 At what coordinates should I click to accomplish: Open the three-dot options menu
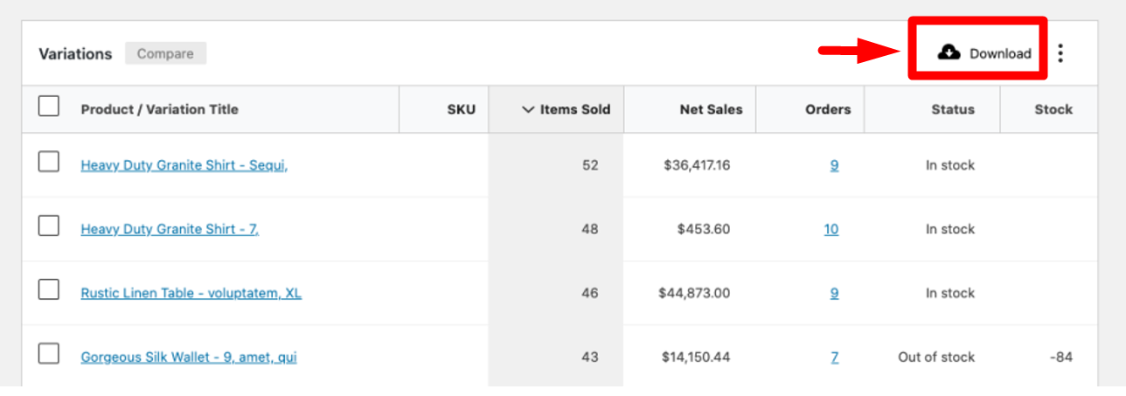[x=1060, y=53]
